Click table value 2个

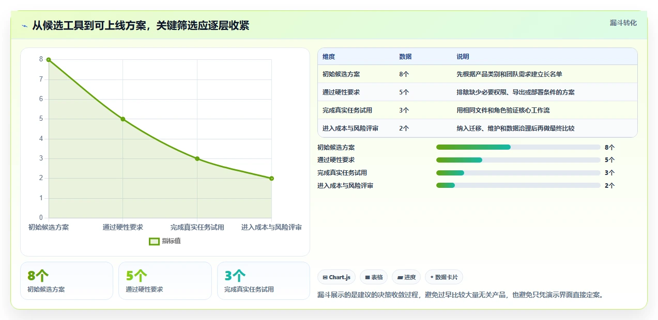404,129
